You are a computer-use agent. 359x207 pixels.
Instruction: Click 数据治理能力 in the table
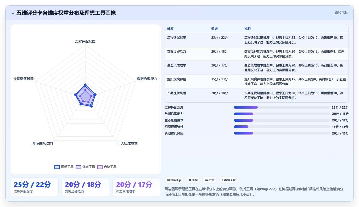coord(177,52)
